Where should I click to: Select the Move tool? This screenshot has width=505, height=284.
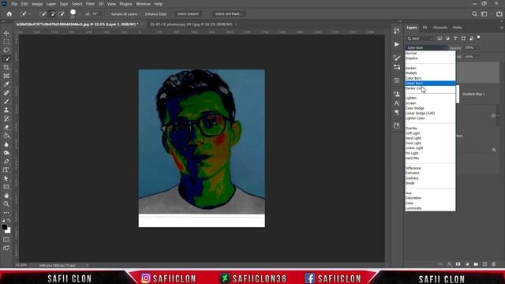(6, 33)
